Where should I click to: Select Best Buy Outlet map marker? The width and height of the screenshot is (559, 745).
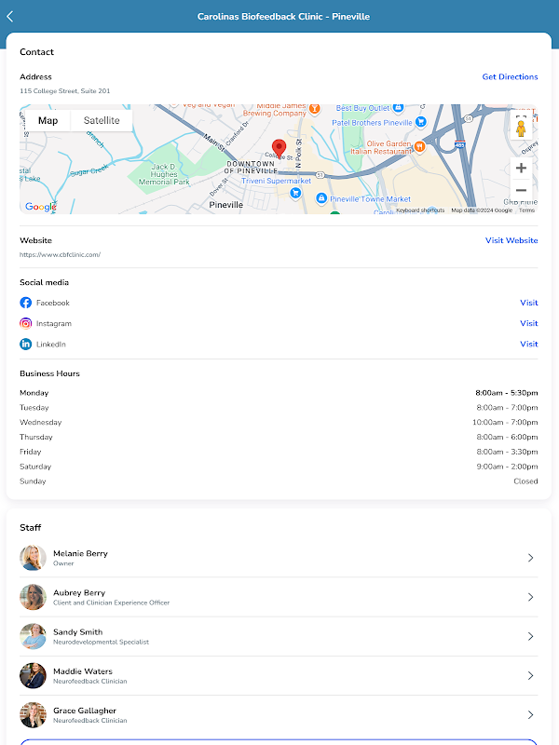[x=399, y=108]
